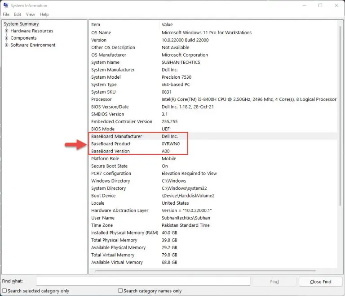Maximize the System Information window
This screenshot has width=345, height=296.
pos(320,5)
